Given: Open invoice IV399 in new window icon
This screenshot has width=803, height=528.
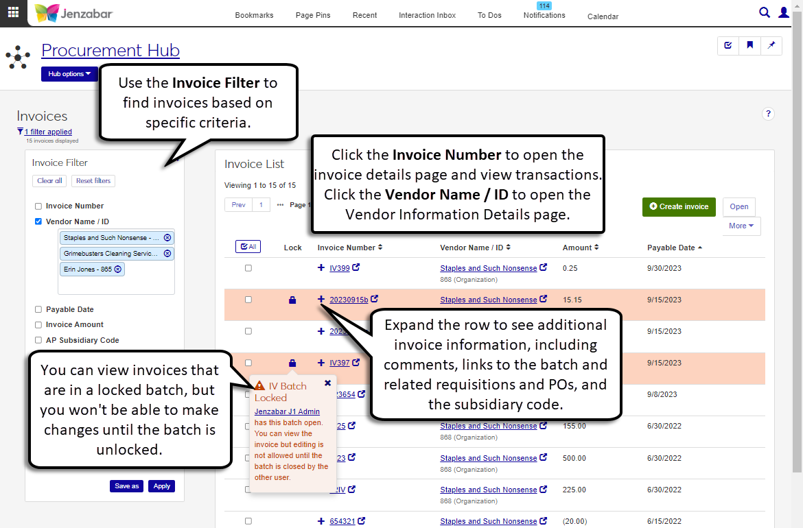Looking at the screenshot, I should (x=356, y=267).
